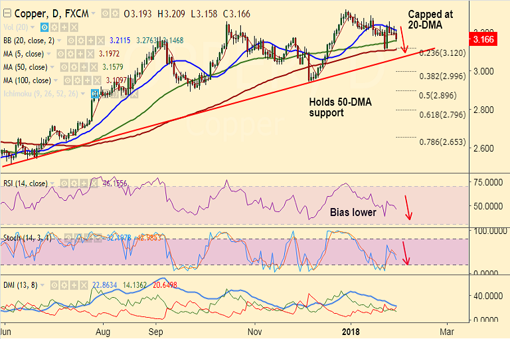The height and width of the screenshot is (339, 510).
Task: Hide the BB (20, close, 2) indicator
Action: 71,41
